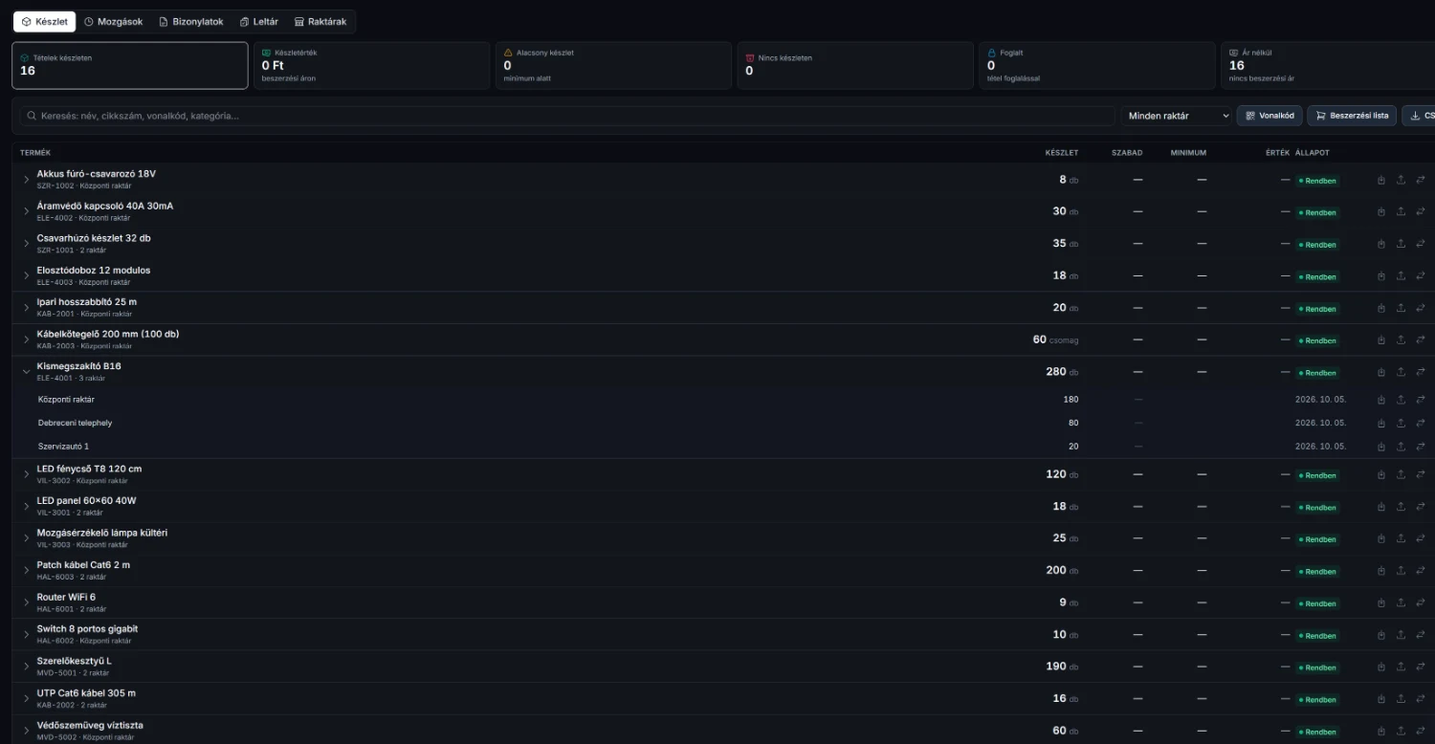Click stock-out icon for Szerelőkesztyű L row
Image resolution: width=1435 pixels, height=744 pixels.
[x=1401, y=667]
